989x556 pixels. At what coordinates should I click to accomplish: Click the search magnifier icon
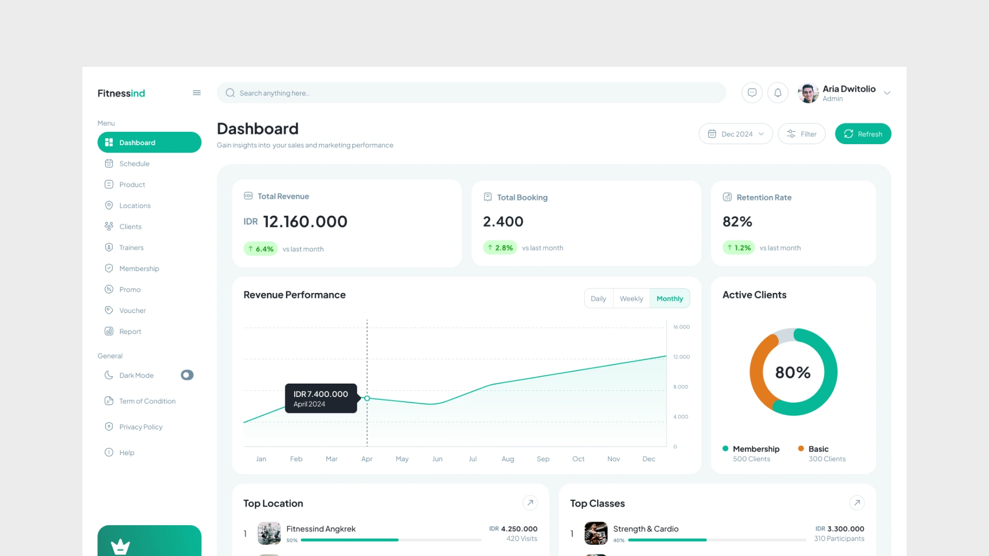pyautogui.click(x=230, y=93)
